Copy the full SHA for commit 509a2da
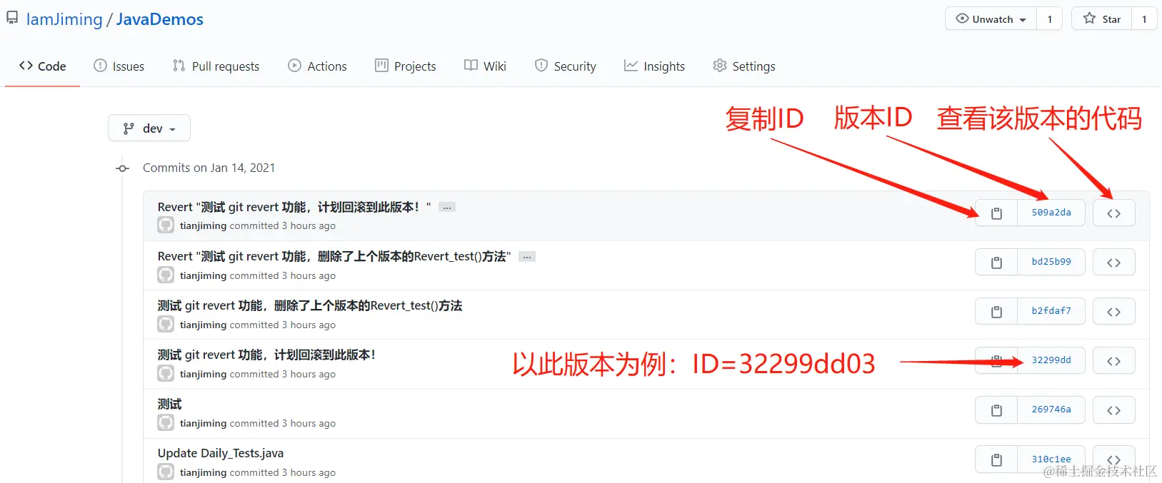1162x483 pixels. click(996, 213)
